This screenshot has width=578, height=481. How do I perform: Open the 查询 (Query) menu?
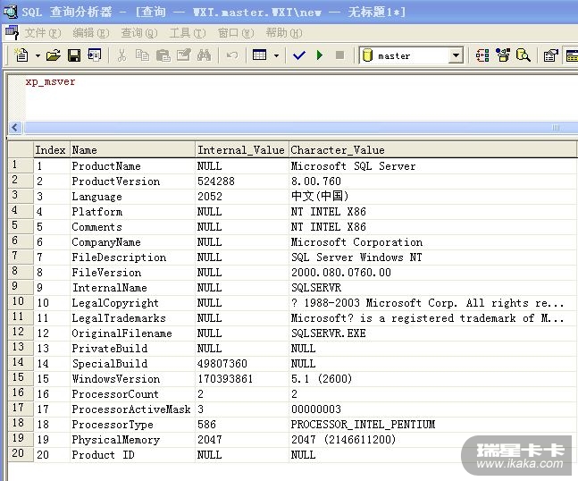[x=138, y=33]
